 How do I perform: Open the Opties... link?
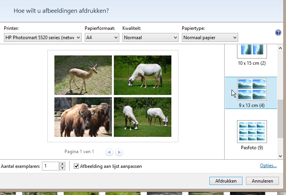coord(268,166)
